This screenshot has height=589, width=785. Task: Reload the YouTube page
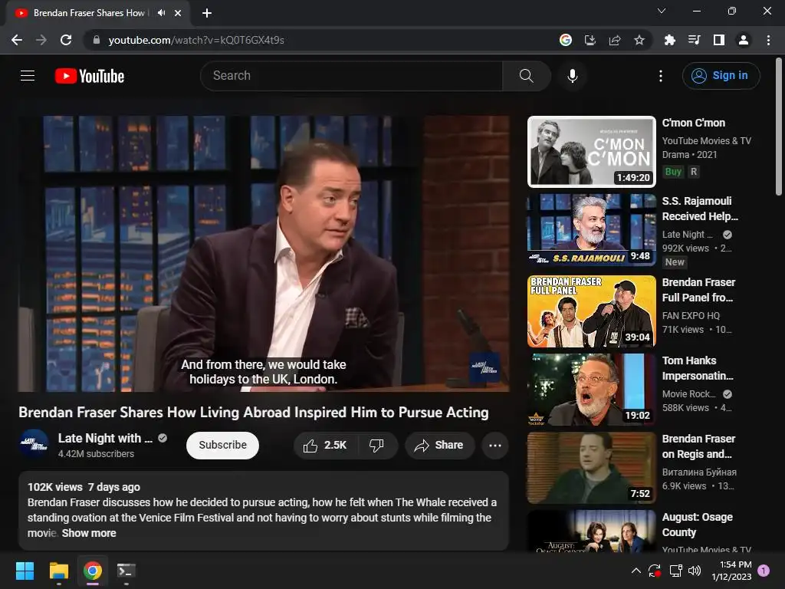tap(66, 40)
